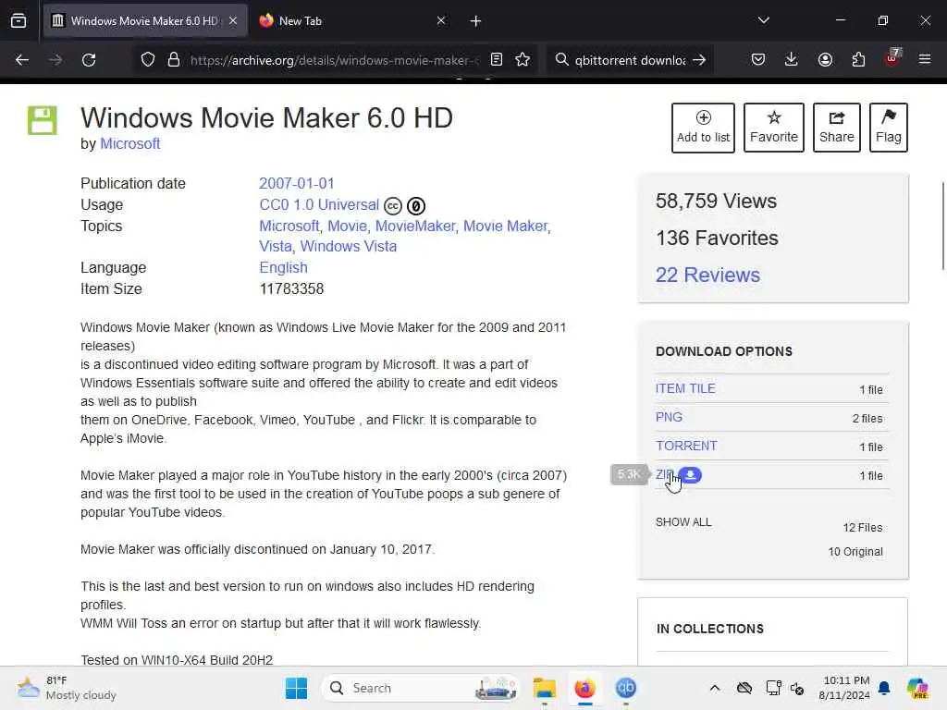Download the ITEM TILE file
947x710 pixels.
click(x=685, y=388)
